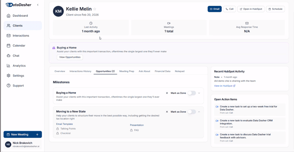Toggle Mark as Done for Moving to a New State
Viewport: 294px width, 152px height.
[192, 112]
